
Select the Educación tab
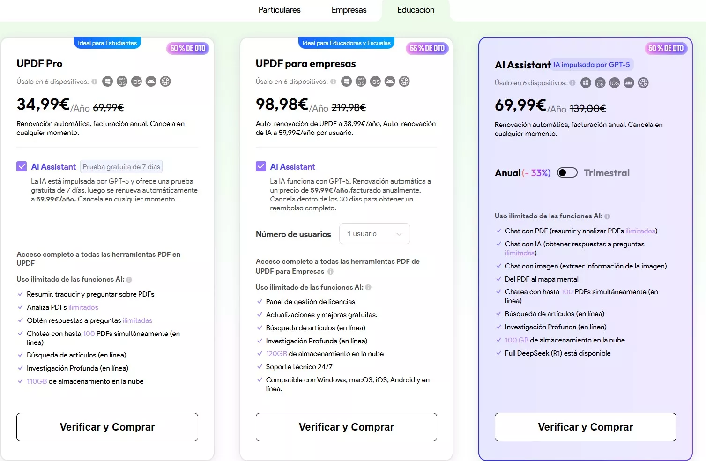click(x=416, y=10)
